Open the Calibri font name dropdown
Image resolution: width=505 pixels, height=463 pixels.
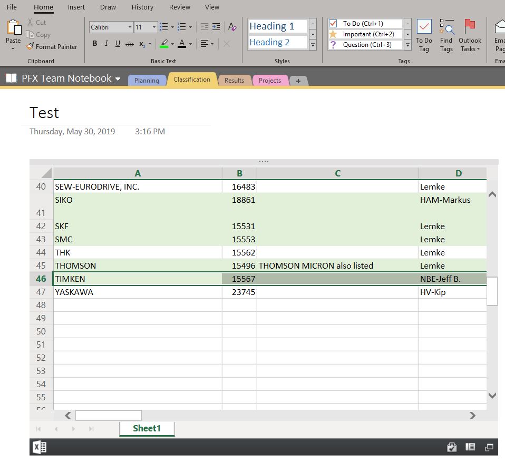coord(130,27)
